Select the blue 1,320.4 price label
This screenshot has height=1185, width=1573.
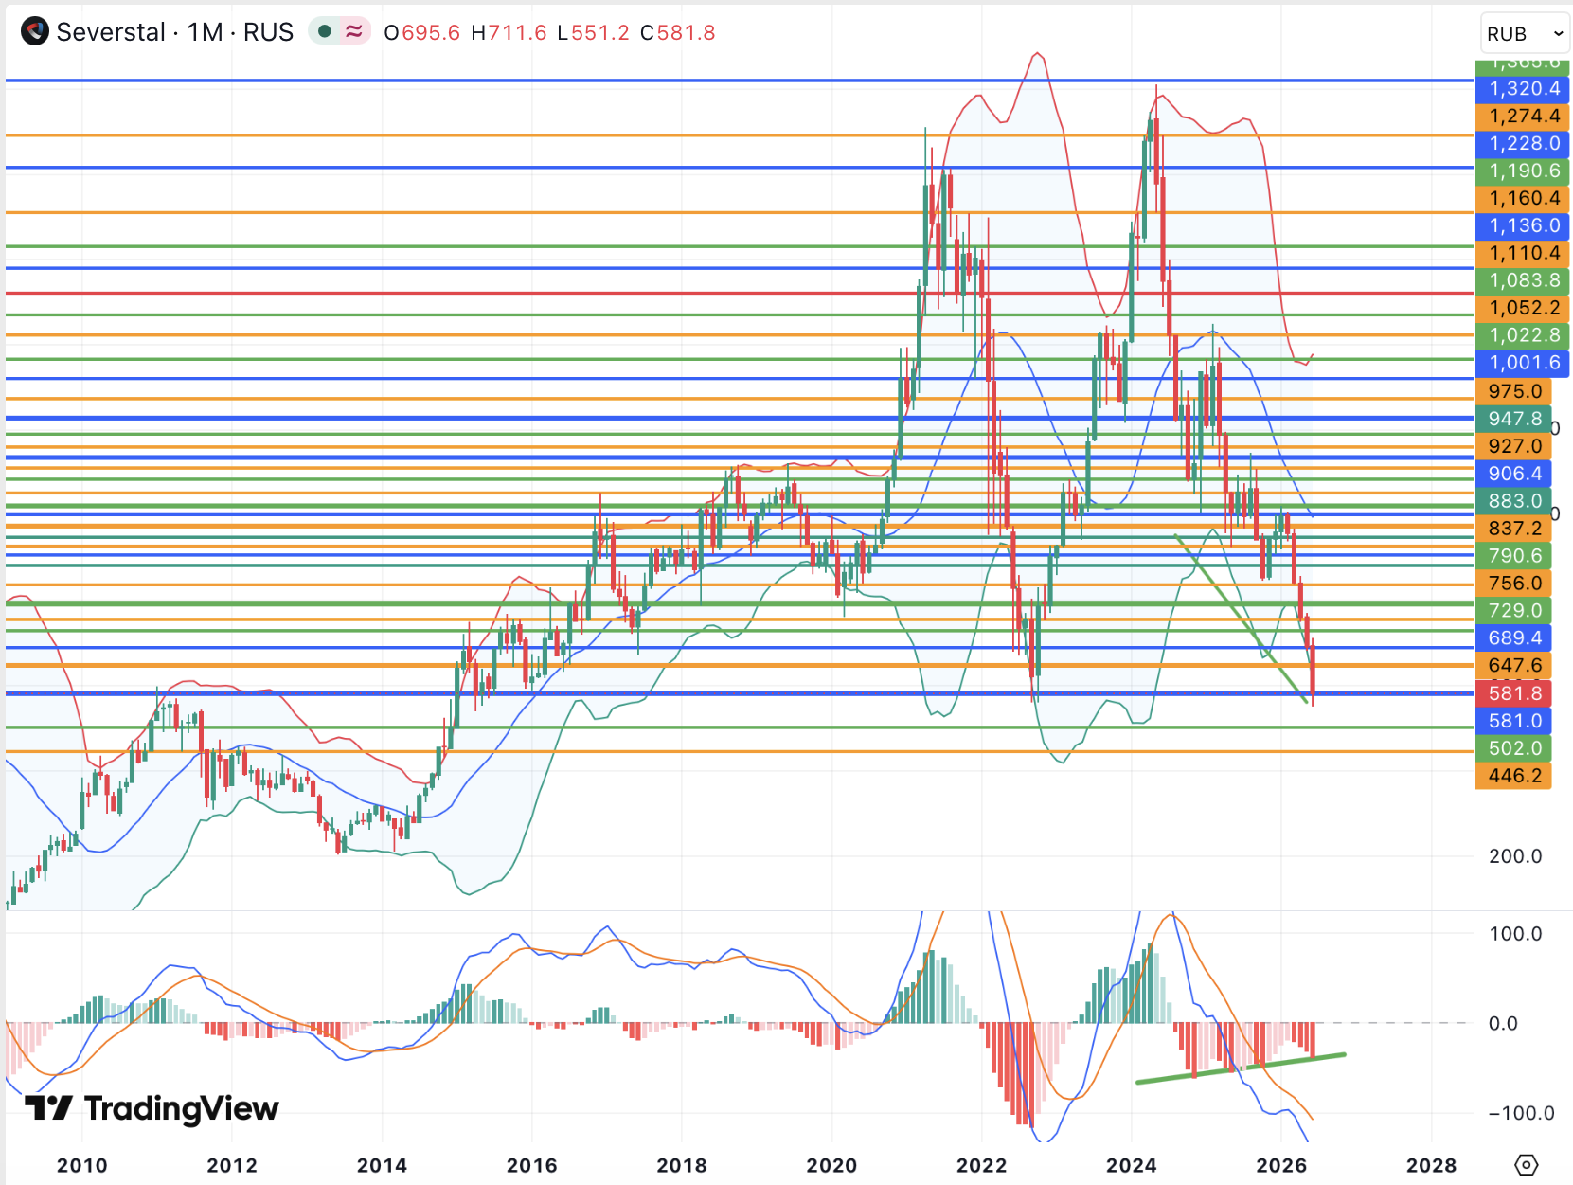(1523, 89)
